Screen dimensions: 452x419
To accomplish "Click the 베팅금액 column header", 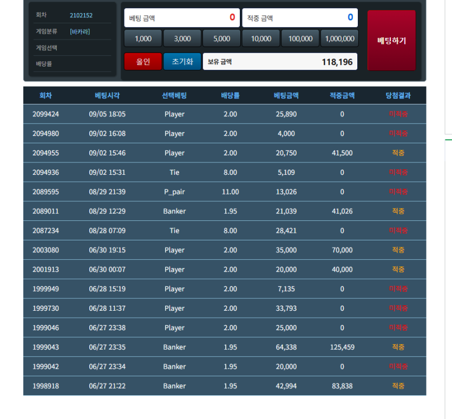I will pyautogui.click(x=286, y=95).
